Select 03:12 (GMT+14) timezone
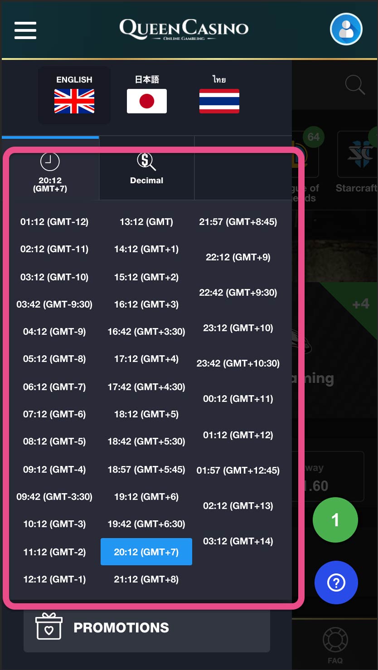 238,541
